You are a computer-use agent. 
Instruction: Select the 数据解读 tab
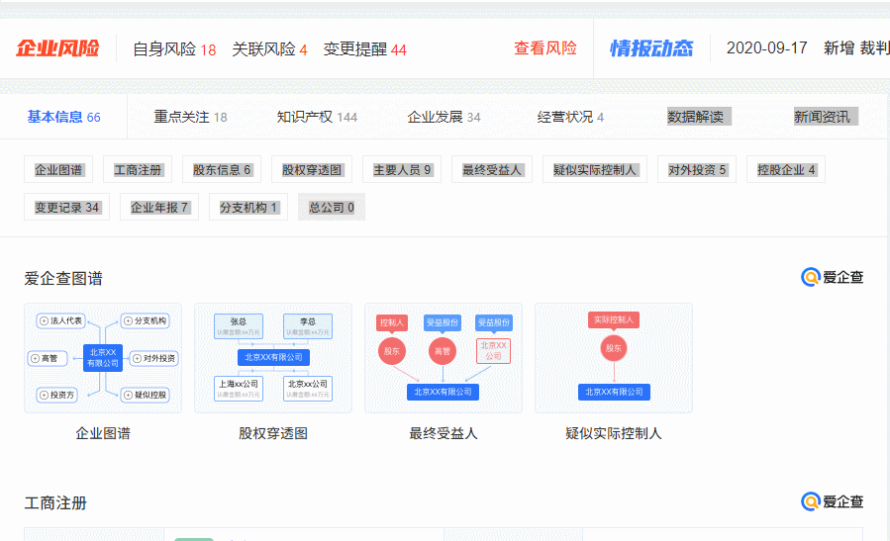(699, 117)
